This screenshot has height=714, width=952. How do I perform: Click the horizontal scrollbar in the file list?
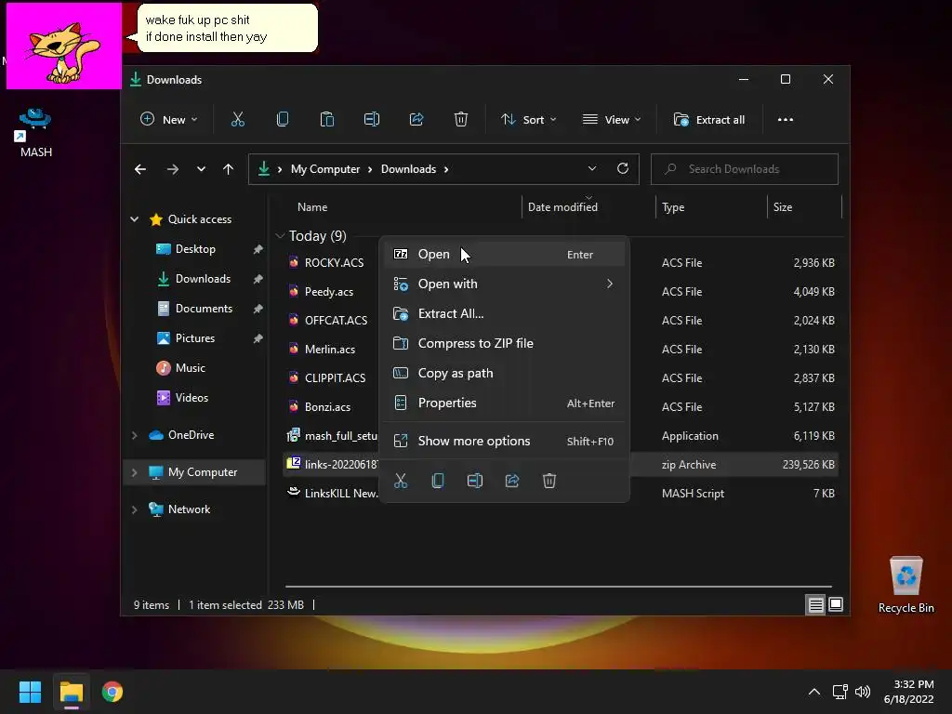(x=559, y=587)
